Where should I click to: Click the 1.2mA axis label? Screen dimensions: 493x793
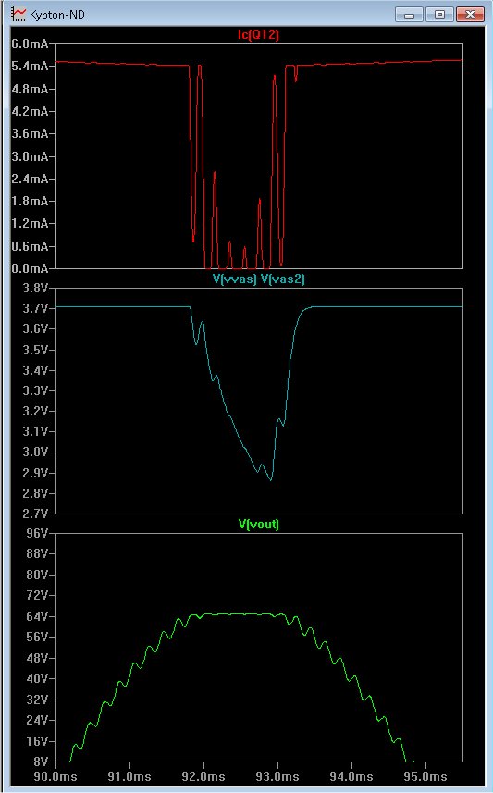pyautogui.click(x=30, y=224)
